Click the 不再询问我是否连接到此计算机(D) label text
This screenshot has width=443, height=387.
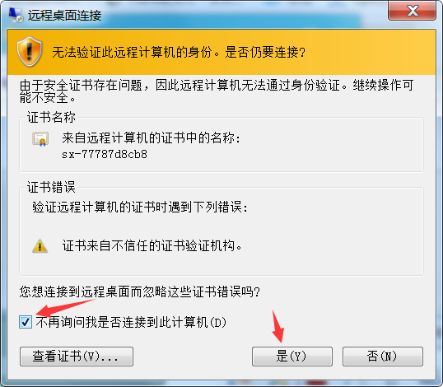point(131,322)
